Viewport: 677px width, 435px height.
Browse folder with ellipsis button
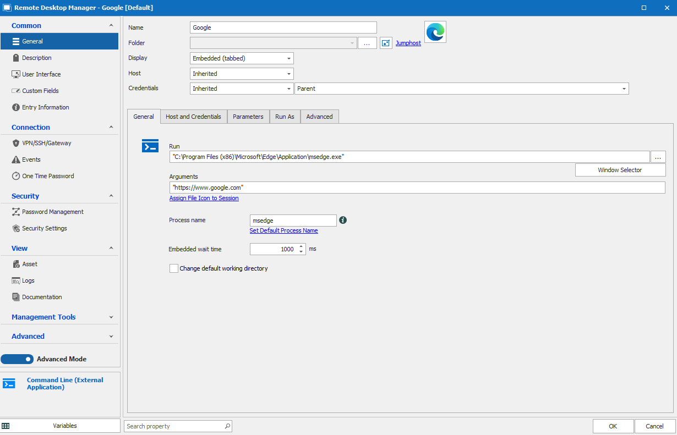pyautogui.click(x=367, y=43)
